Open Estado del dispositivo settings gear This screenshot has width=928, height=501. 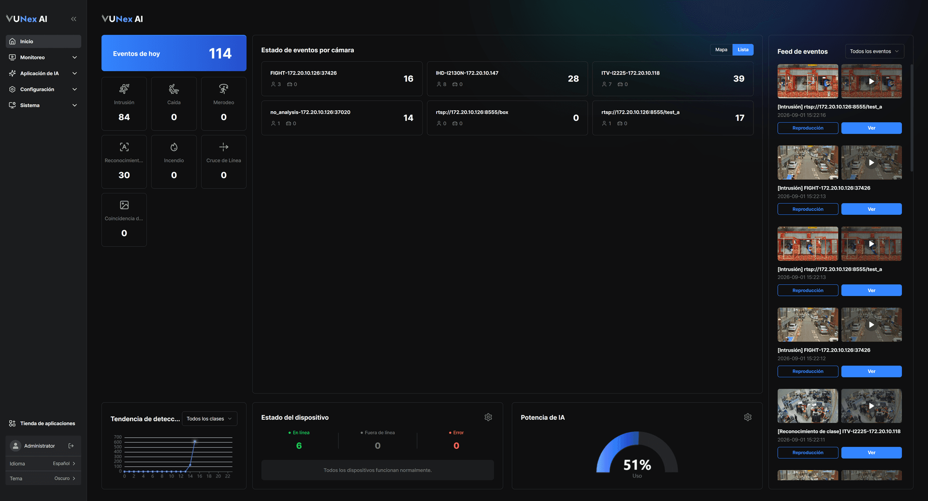[x=488, y=417]
